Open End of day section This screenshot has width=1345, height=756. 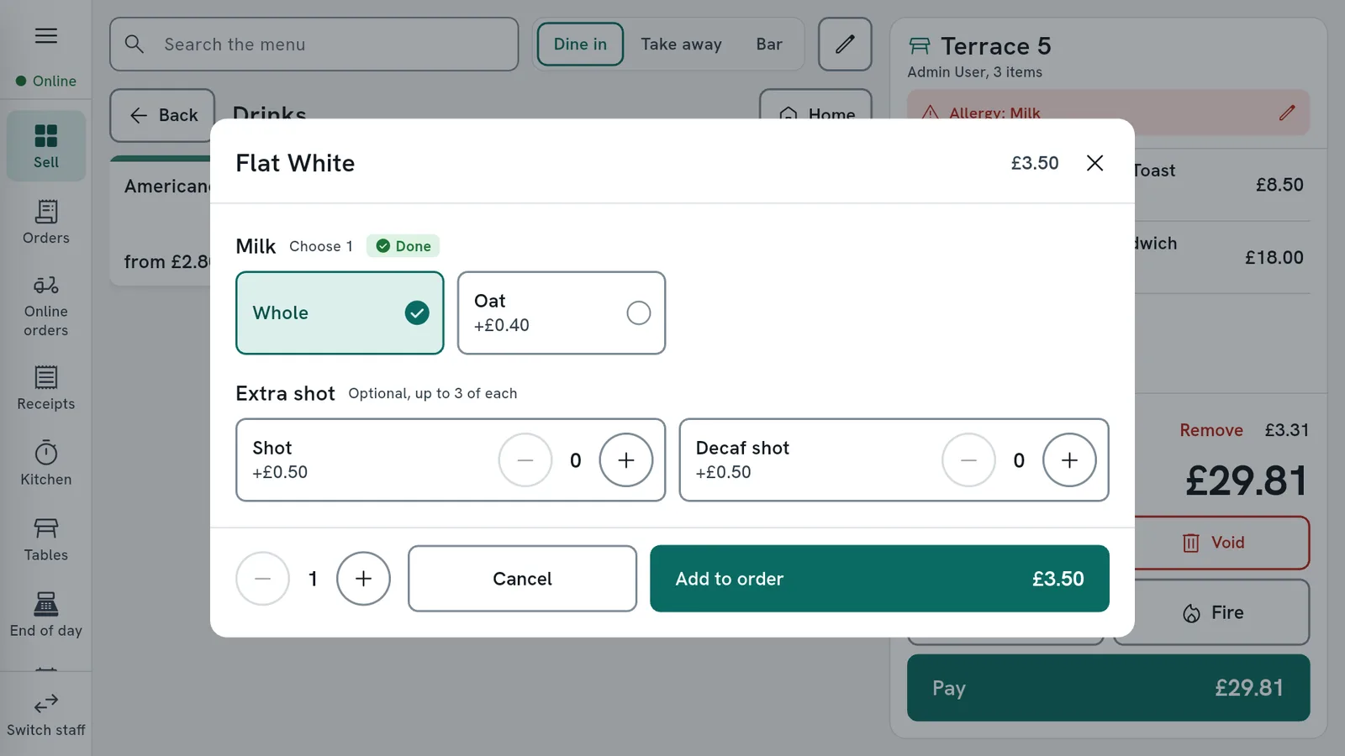pos(46,615)
